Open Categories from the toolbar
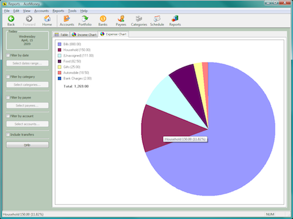Viewport: 293px width, 219px height. click(139, 19)
